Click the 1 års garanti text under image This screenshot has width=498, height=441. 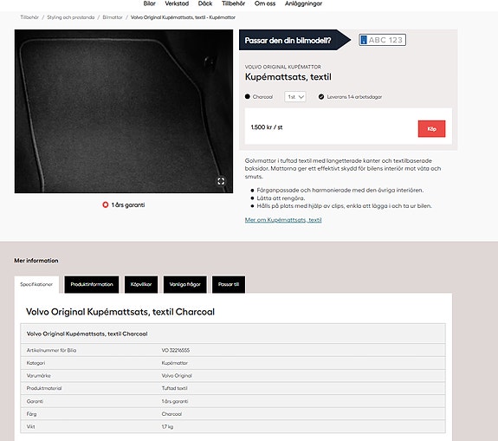[128, 205]
